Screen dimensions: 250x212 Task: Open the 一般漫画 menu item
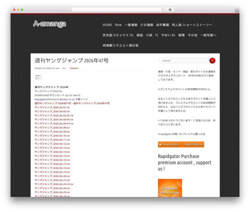point(131,25)
